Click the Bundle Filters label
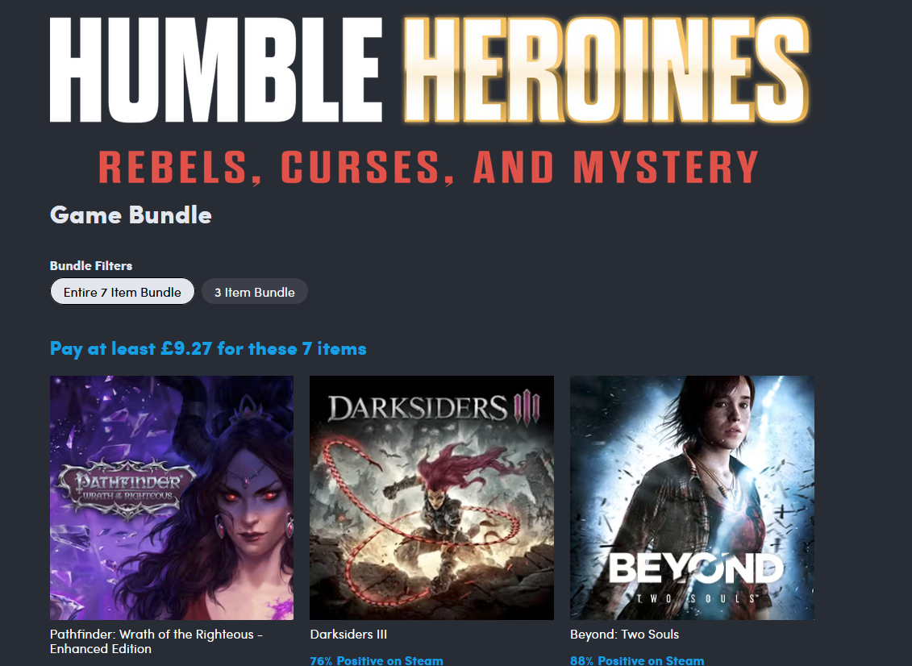The height and width of the screenshot is (666, 912). point(91,266)
